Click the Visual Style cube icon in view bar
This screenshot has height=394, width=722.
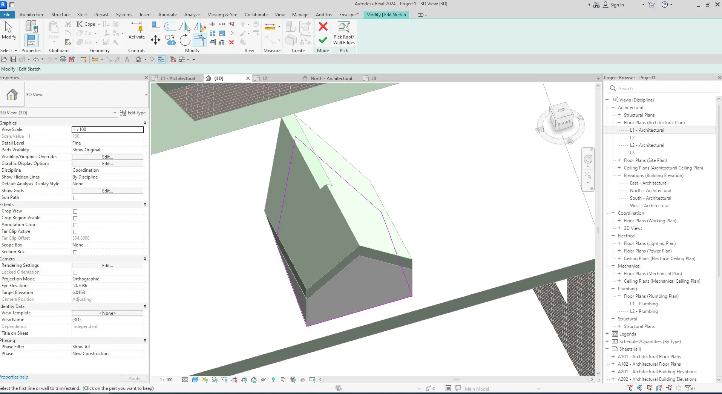point(195,380)
